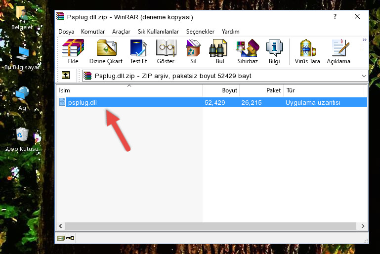
Task: Close the WinRAR window
Action: [x=357, y=16]
